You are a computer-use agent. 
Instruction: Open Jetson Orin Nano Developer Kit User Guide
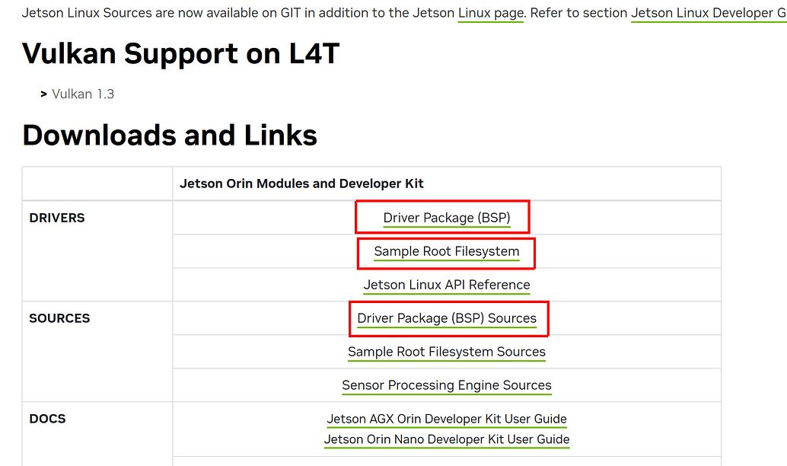(446, 439)
